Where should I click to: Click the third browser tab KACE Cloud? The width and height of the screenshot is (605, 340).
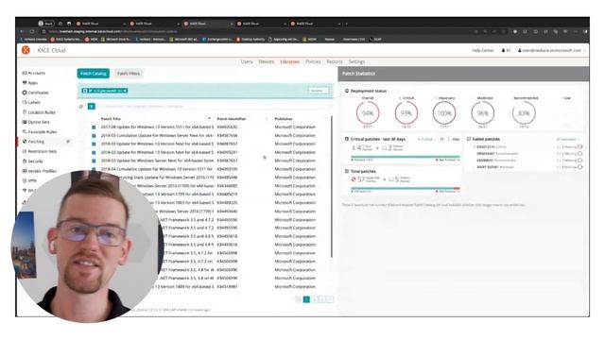click(x=208, y=24)
